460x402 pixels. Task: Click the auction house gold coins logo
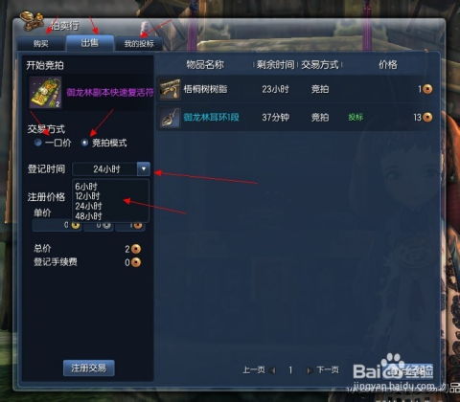[x=32, y=21]
